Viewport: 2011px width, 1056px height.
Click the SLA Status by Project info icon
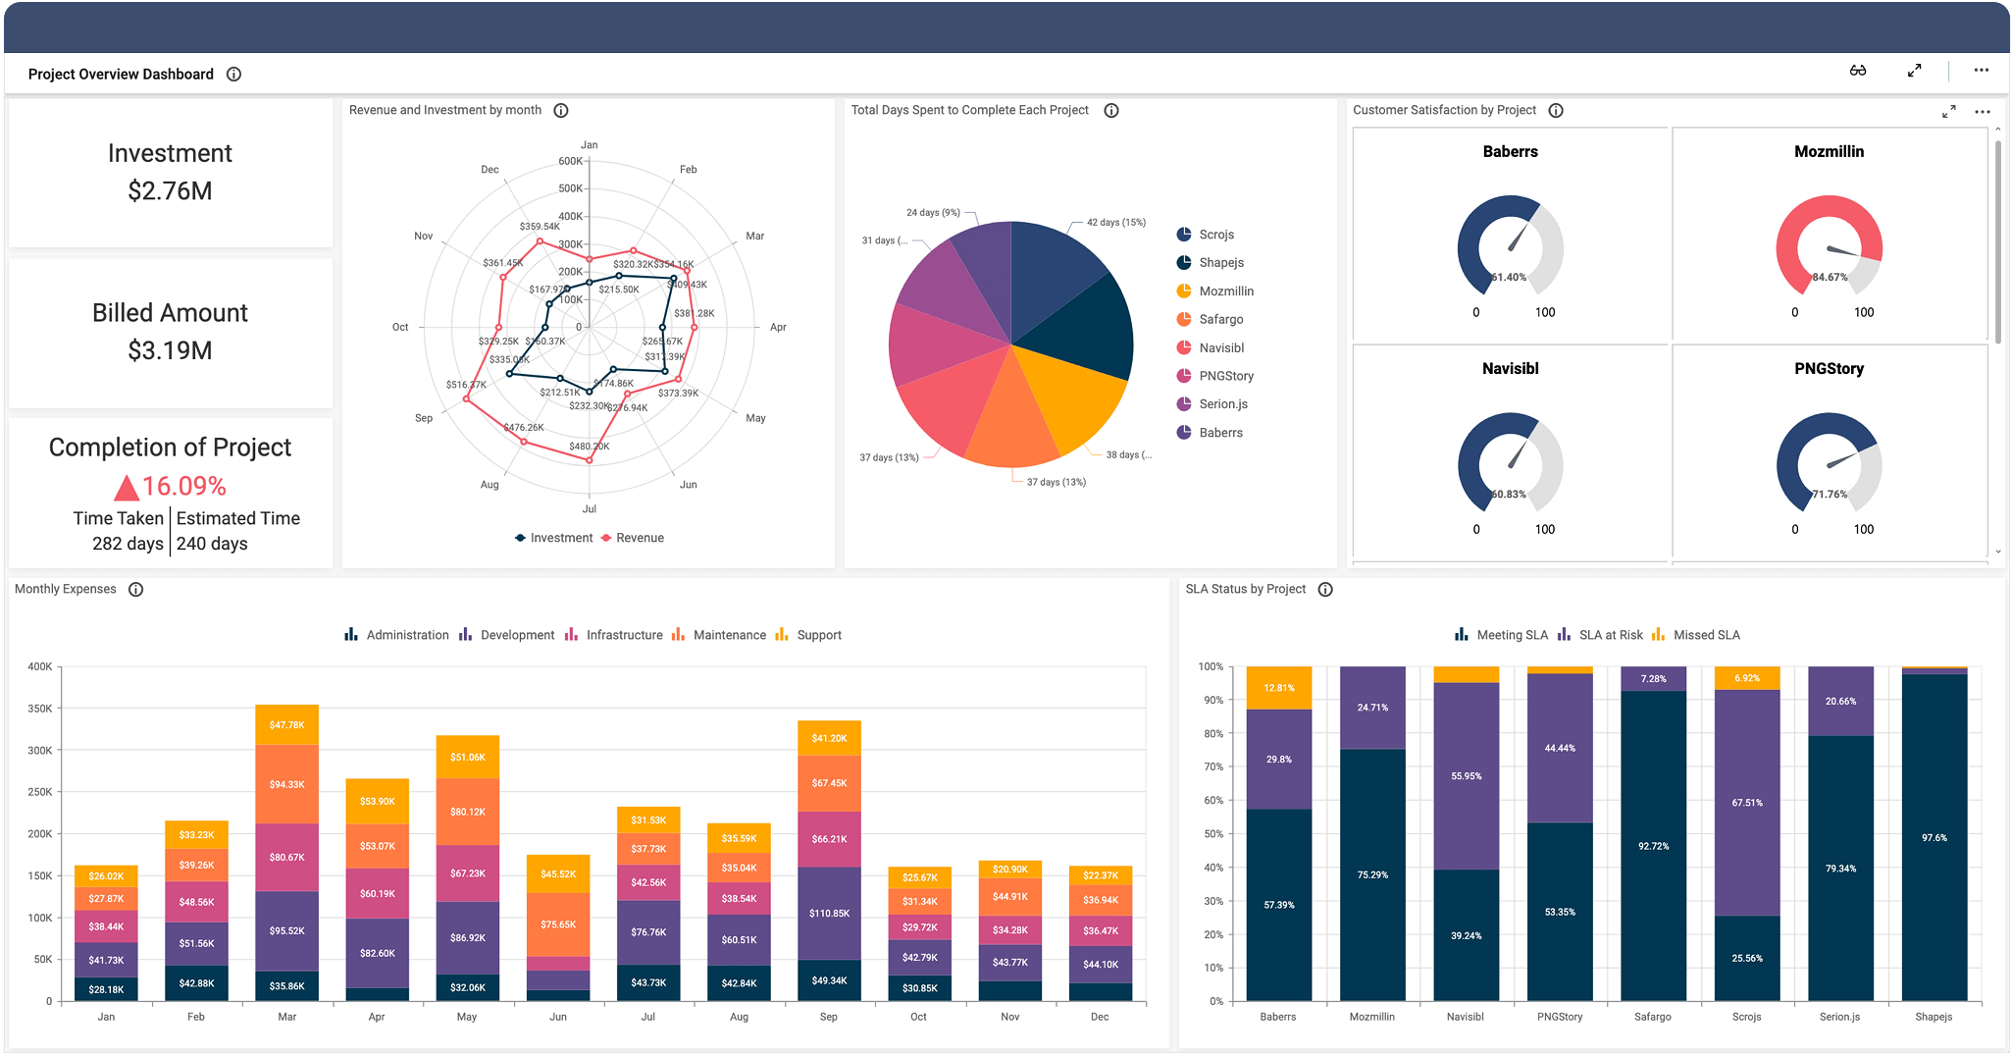(x=1325, y=589)
